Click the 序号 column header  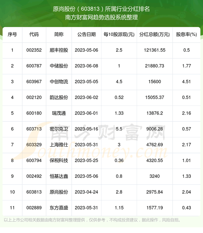[x=12, y=35]
